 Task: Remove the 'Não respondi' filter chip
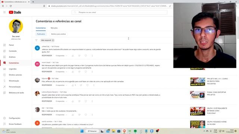click(53, 40)
